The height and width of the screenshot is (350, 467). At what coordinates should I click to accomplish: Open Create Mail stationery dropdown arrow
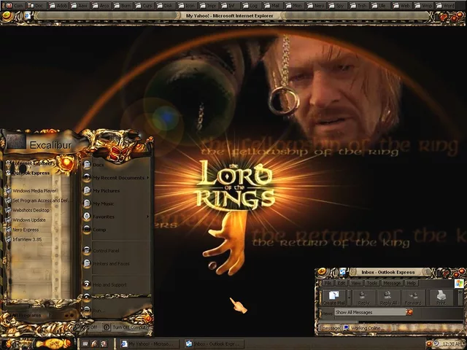tap(349, 297)
